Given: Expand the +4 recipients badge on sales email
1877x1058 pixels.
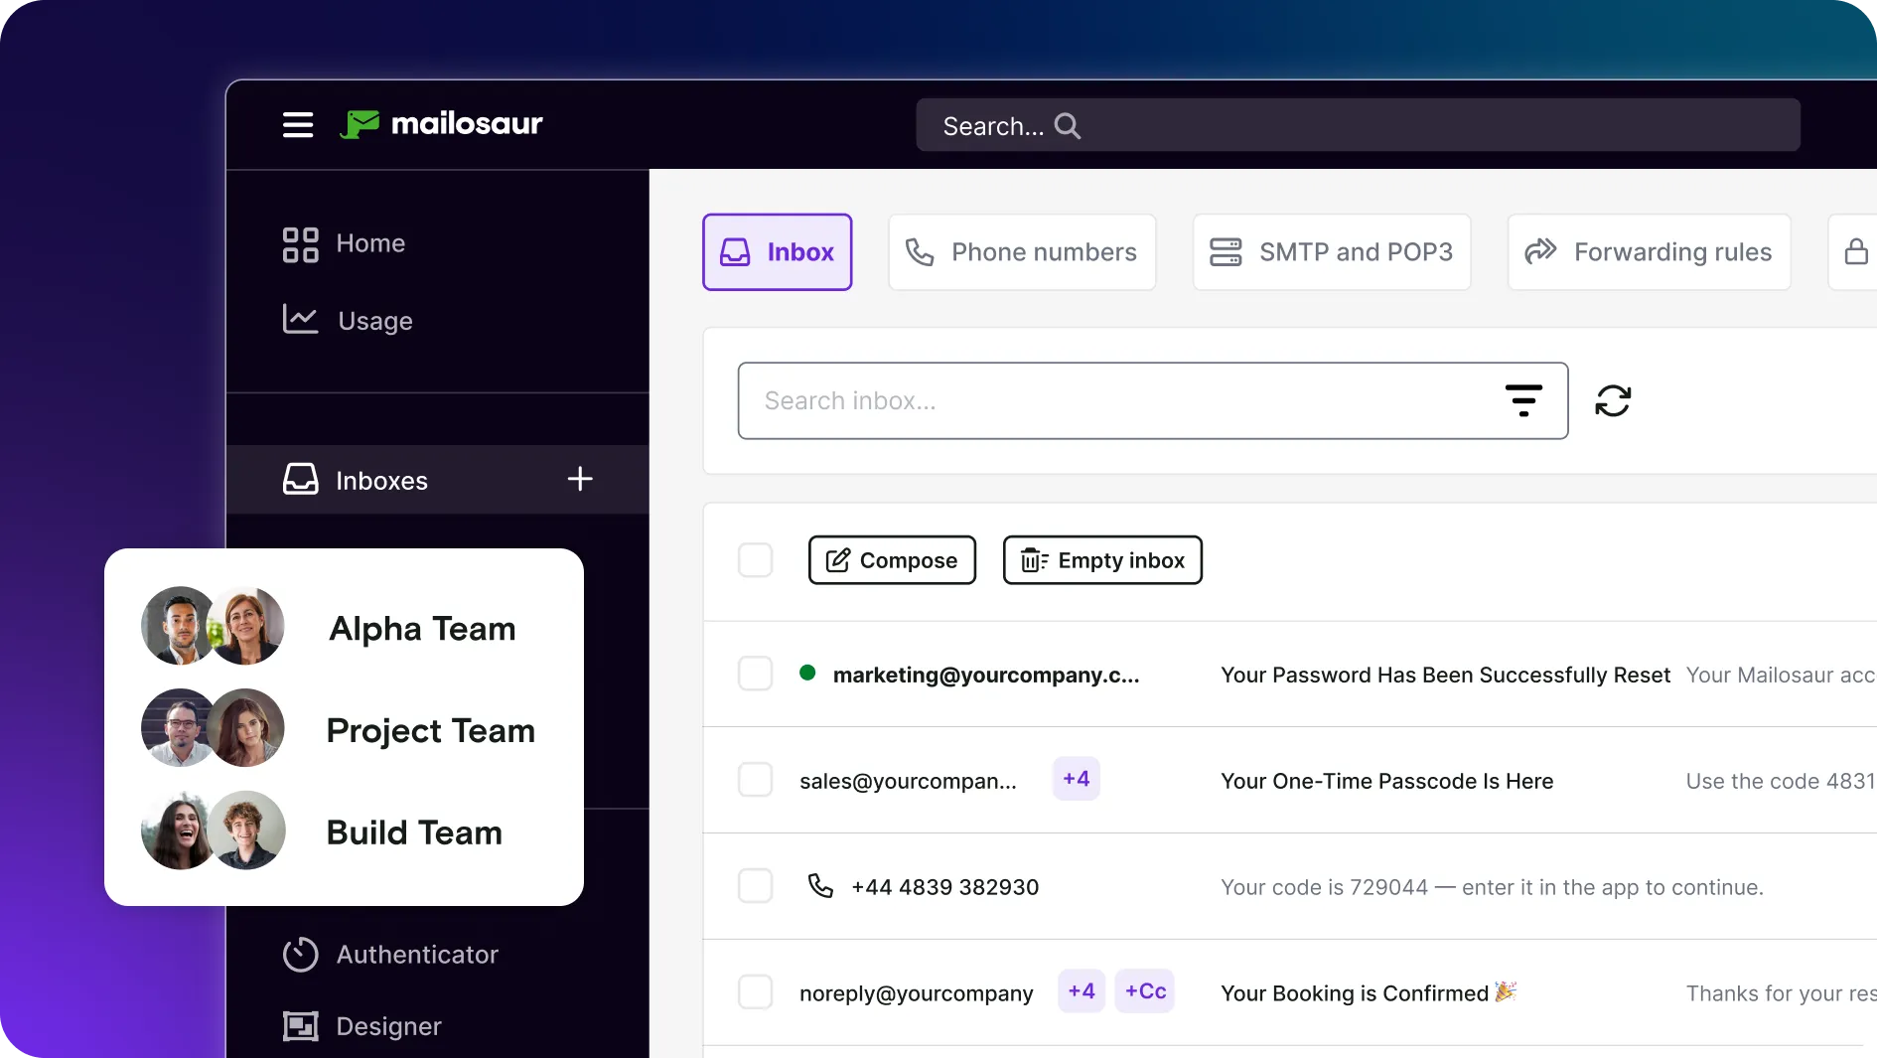Looking at the screenshot, I should pos(1076,779).
